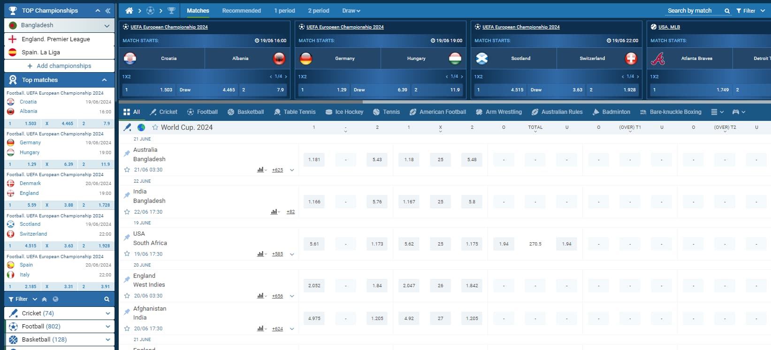Go to previous market on Scotland card 1/4
Viewport: 771px width, 350px height.
[623, 76]
